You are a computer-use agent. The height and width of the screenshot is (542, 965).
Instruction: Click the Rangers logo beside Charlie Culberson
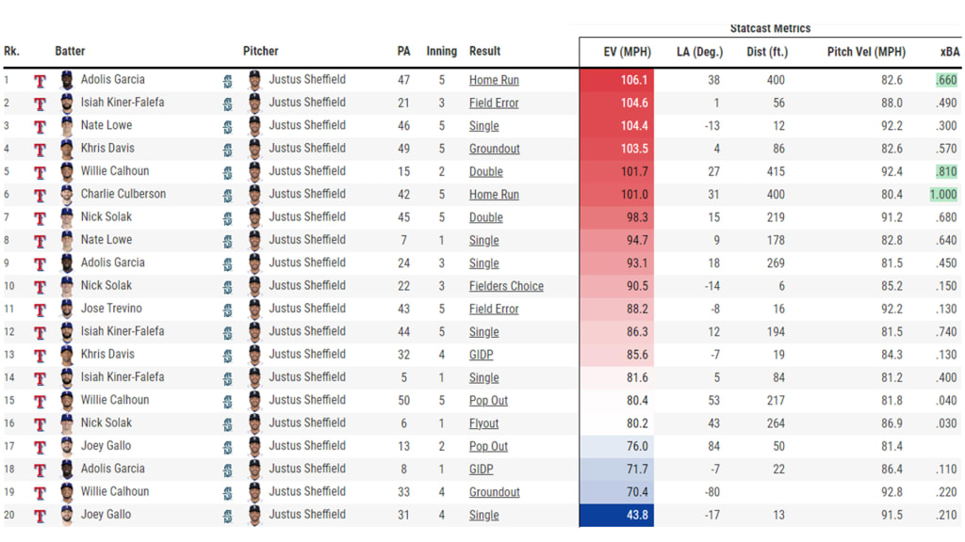tap(40, 196)
